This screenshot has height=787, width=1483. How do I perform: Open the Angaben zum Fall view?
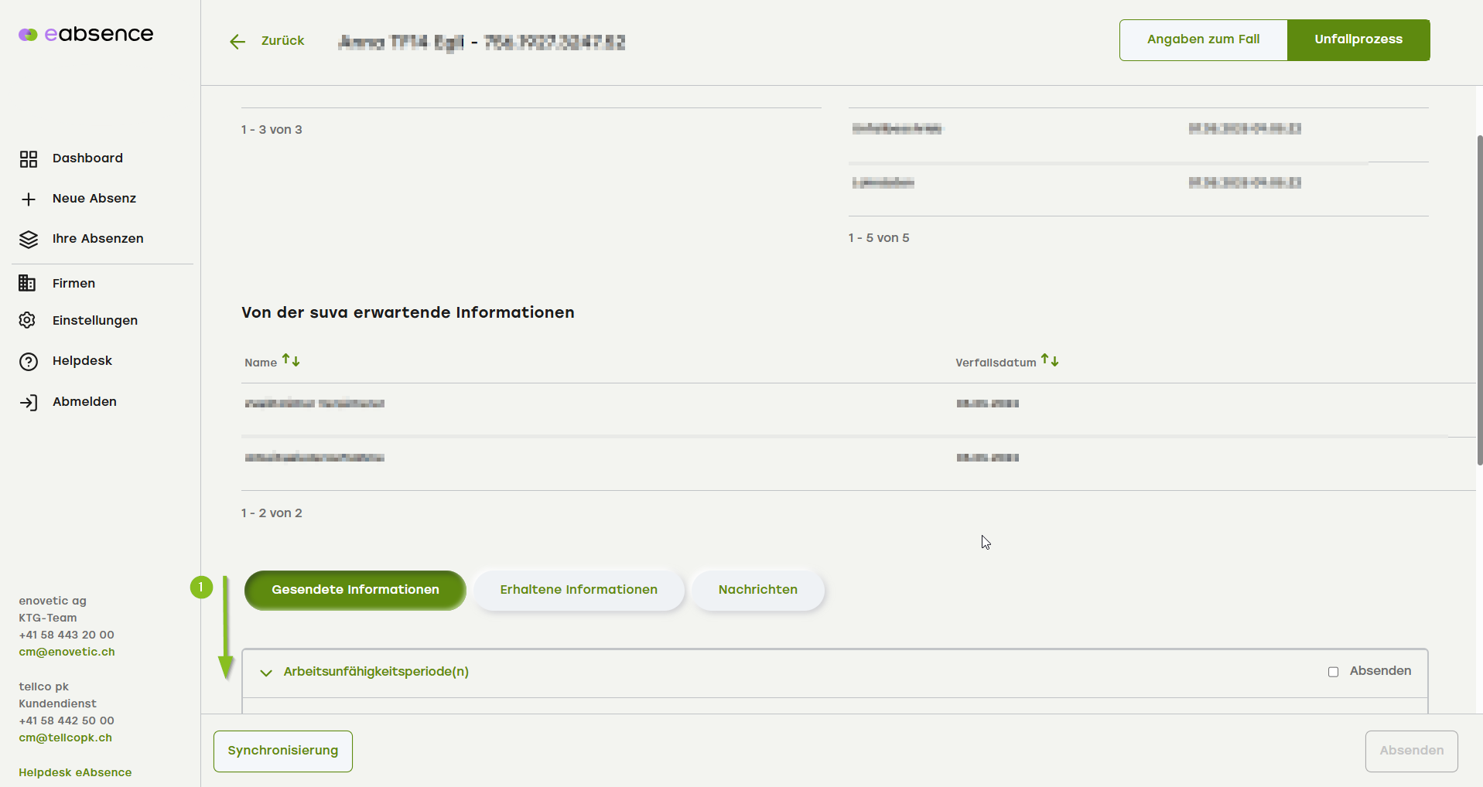click(x=1203, y=40)
